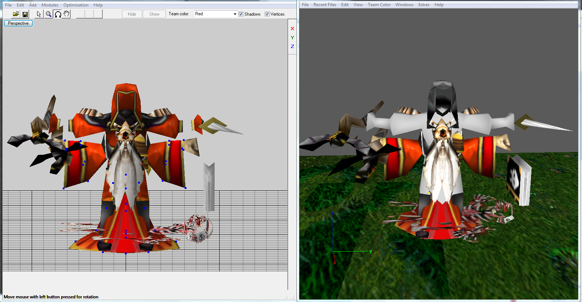Open the Extras menu
This screenshot has height=302, width=582.
424,5
